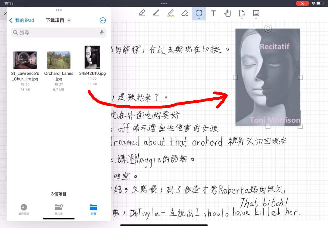Open the page edit tool
Screen dimensions: 328x228
[x=242, y=13]
